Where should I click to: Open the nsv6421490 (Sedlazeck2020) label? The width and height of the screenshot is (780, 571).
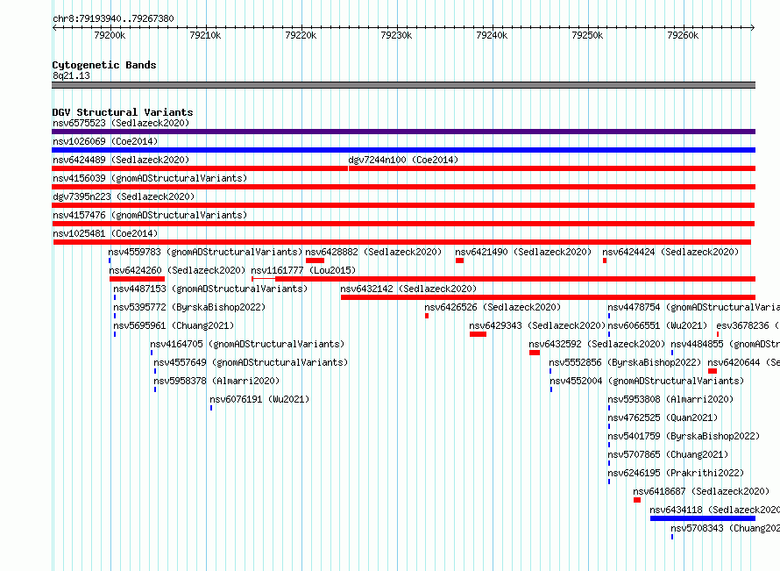coord(523,252)
